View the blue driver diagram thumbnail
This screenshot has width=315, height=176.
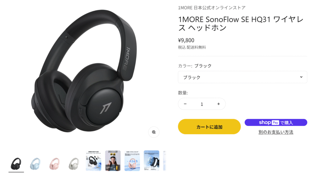pos(151,161)
